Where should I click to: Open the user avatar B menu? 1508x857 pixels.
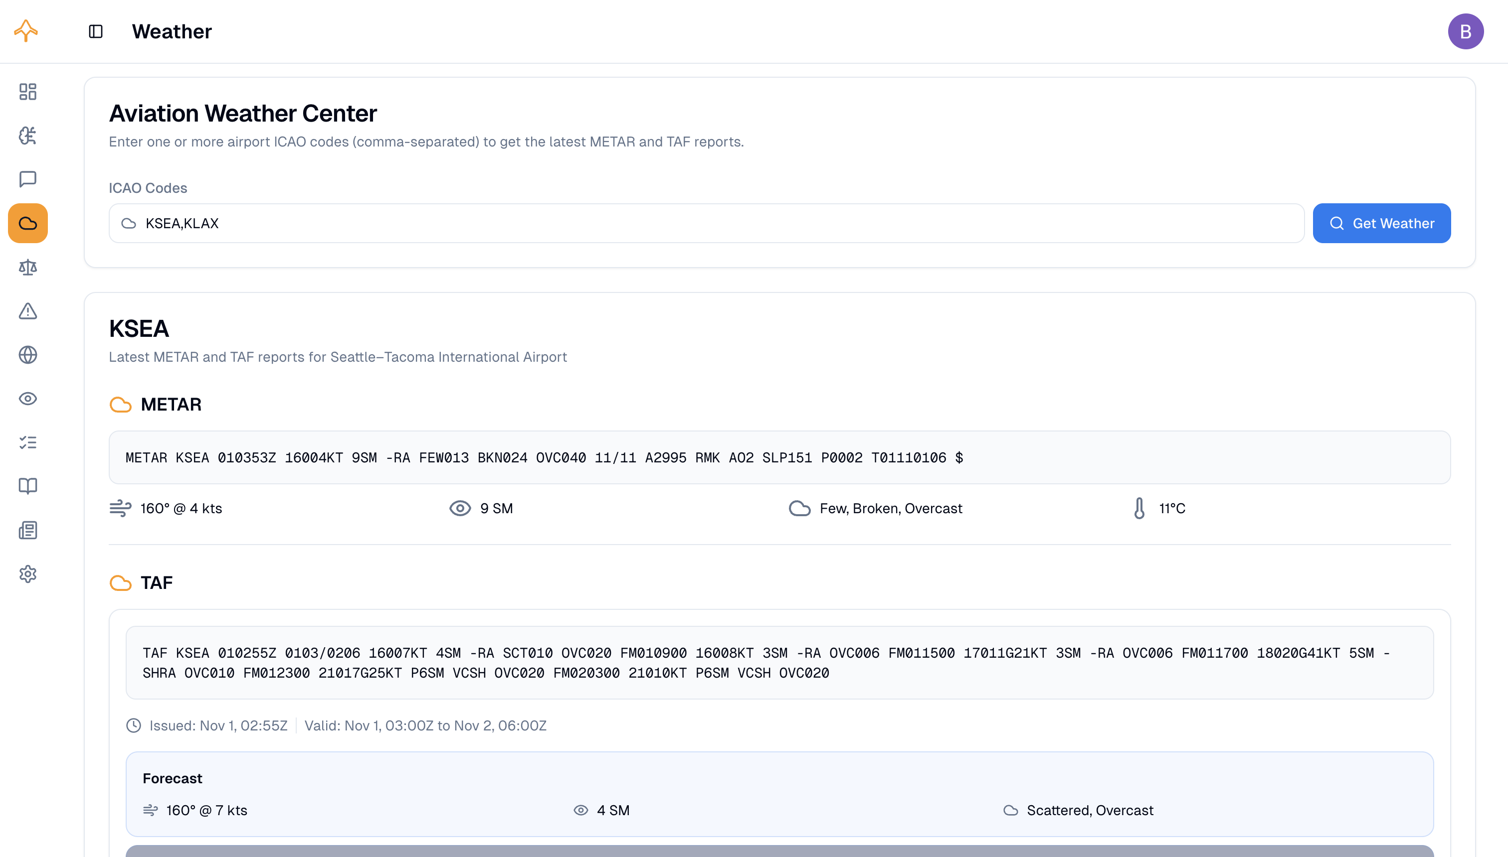click(1465, 31)
